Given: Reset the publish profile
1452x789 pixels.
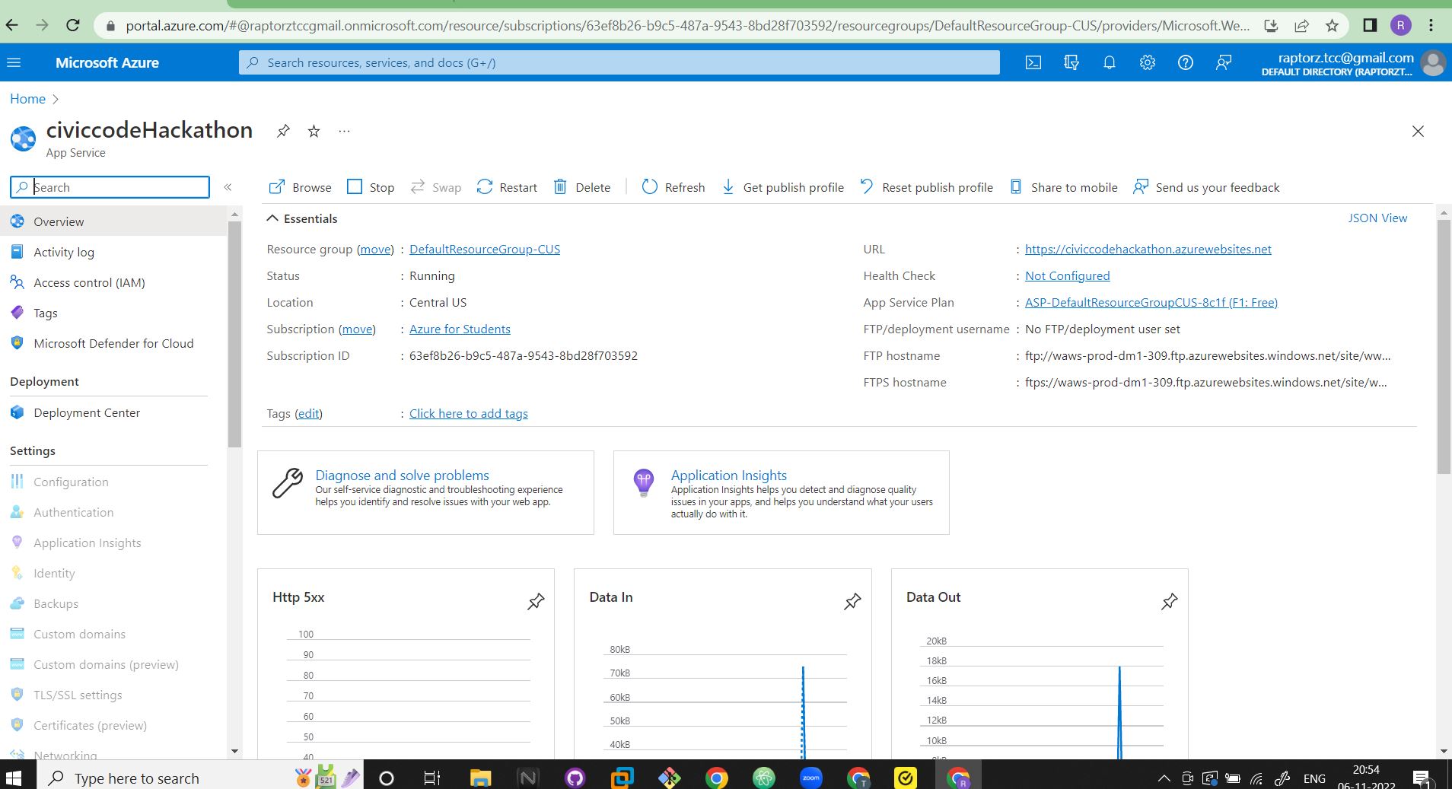Looking at the screenshot, I should click(926, 187).
